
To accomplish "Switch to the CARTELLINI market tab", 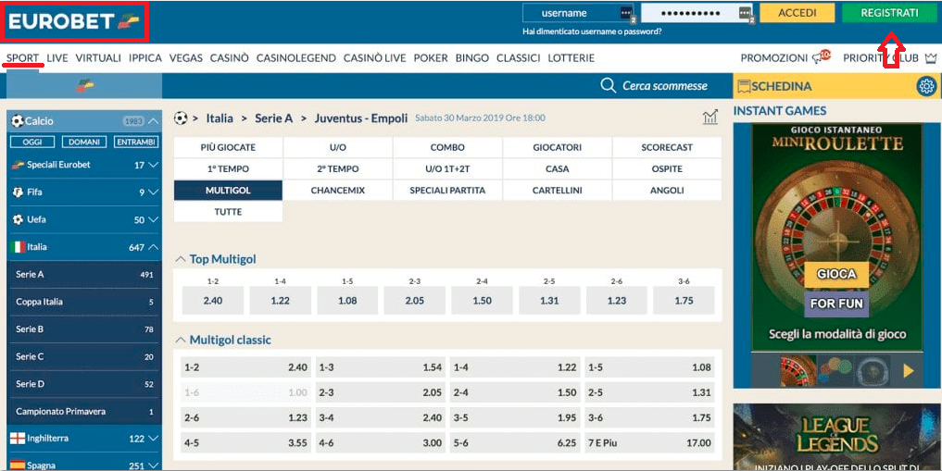I will pyautogui.click(x=557, y=191).
